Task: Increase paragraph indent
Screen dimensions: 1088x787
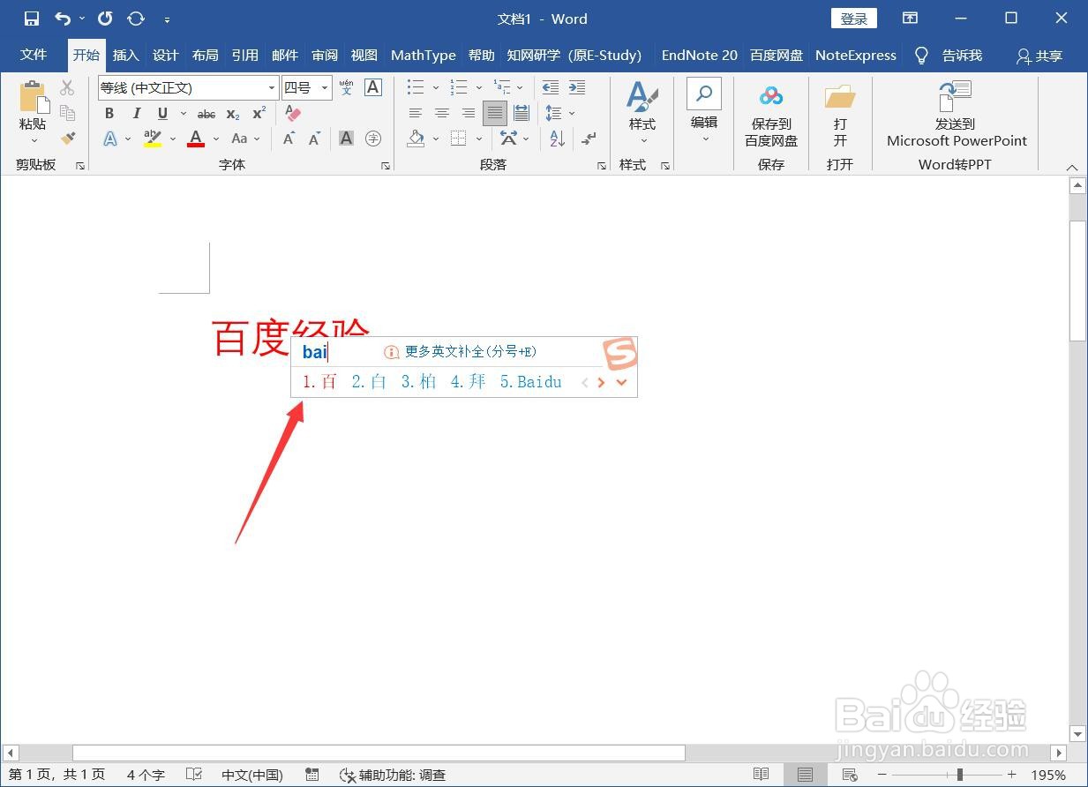Action: pyautogui.click(x=577, y=87)
